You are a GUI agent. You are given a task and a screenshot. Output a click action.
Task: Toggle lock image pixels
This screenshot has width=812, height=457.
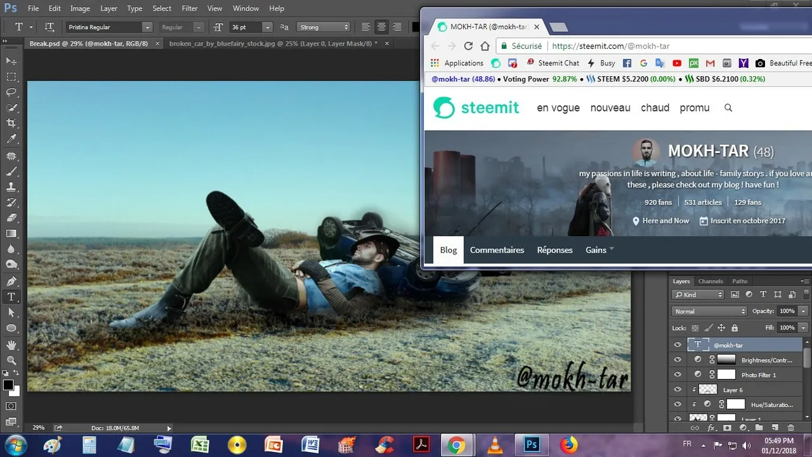[x=708, y=328]
